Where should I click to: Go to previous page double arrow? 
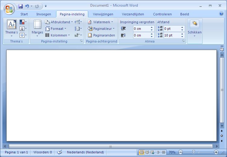coord(222,131)
